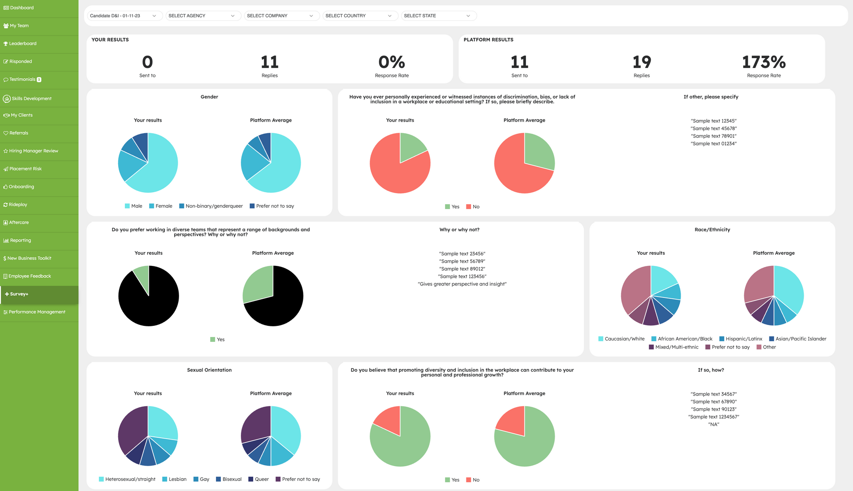Open the Onboarding link

[x=39, y=187]
